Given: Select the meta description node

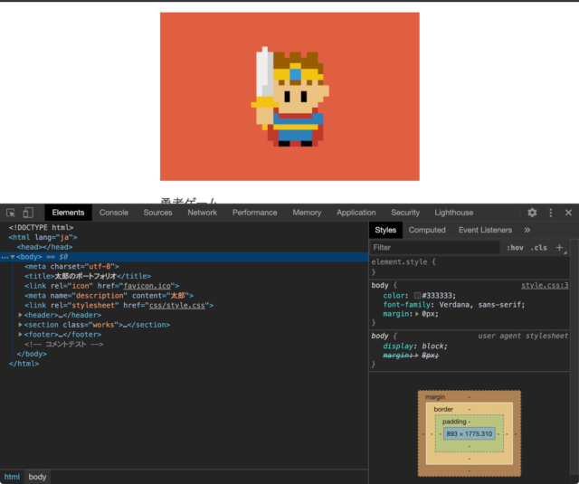Looking at the screenshot, I should (x=109, y=296).
